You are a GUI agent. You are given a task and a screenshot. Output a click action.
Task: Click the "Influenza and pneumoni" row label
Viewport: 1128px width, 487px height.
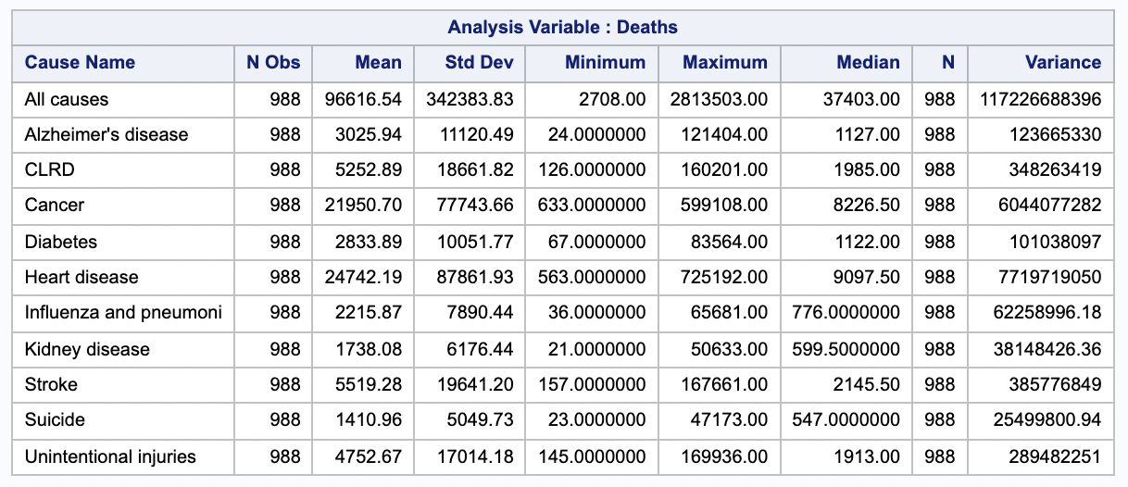123,313
